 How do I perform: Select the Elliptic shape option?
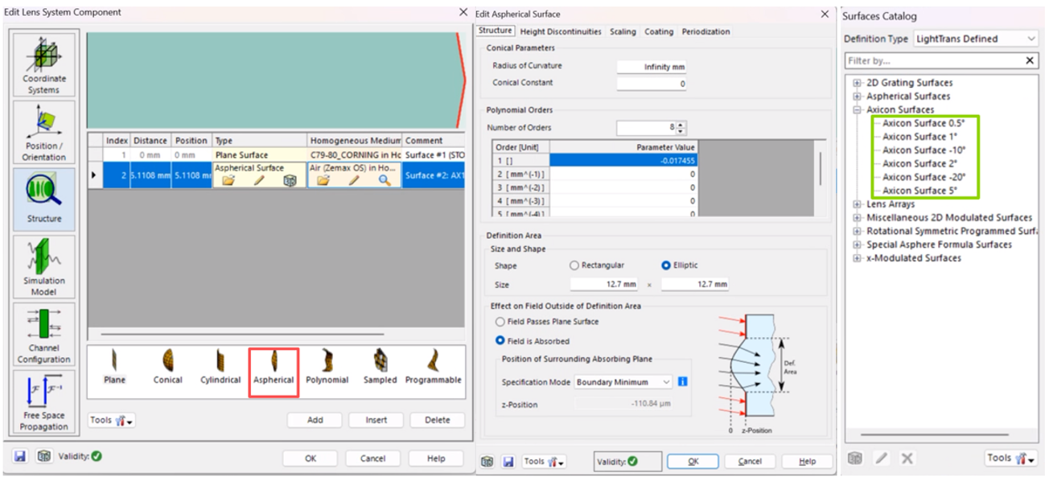pos(666,265)
